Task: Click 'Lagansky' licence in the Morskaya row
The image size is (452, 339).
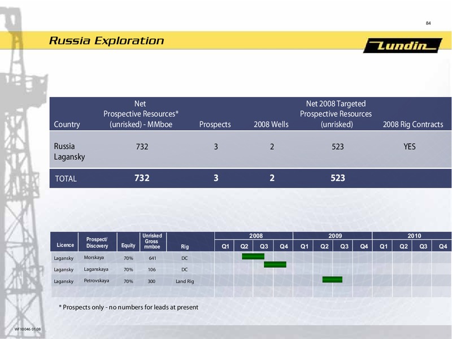Action: coord(63,258)
